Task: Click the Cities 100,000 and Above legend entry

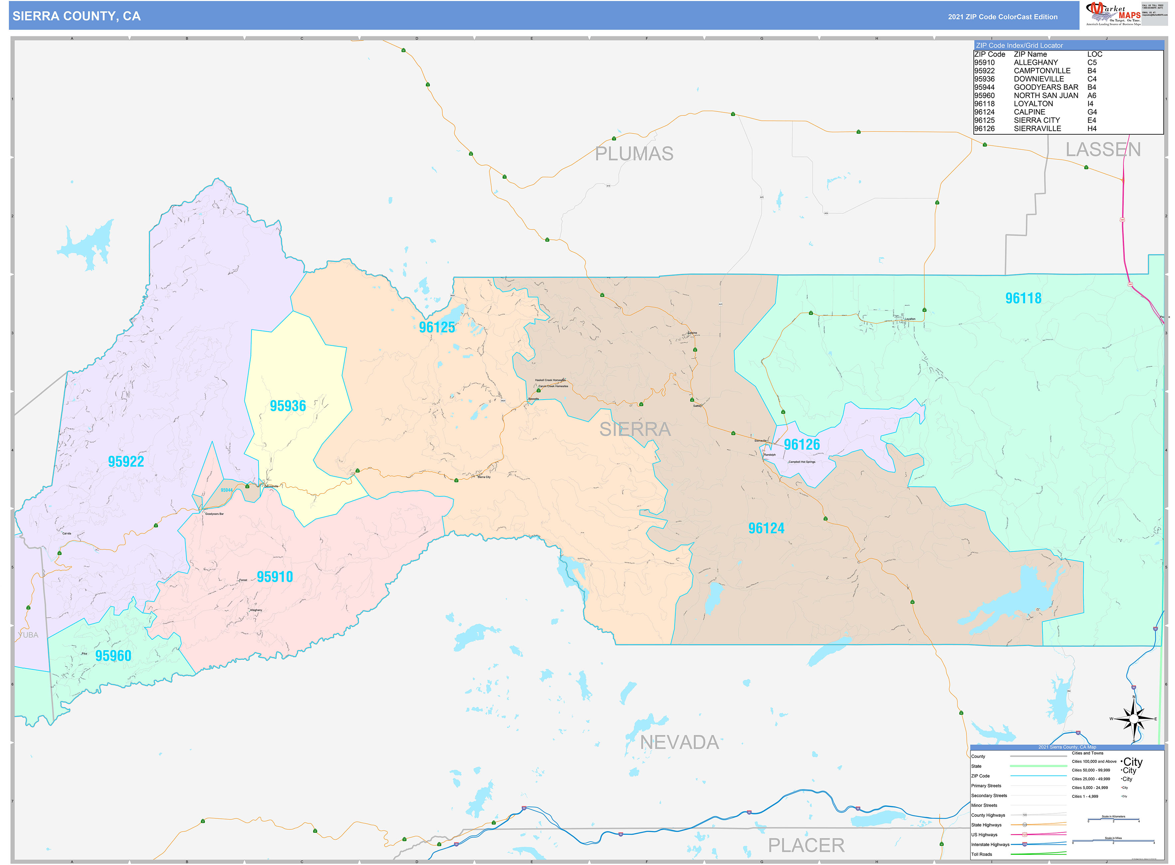Action: pyautogui.click(x=1094, y=762)
